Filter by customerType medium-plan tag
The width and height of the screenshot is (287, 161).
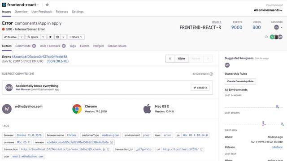pyautogui.click(x=111, y=135)
